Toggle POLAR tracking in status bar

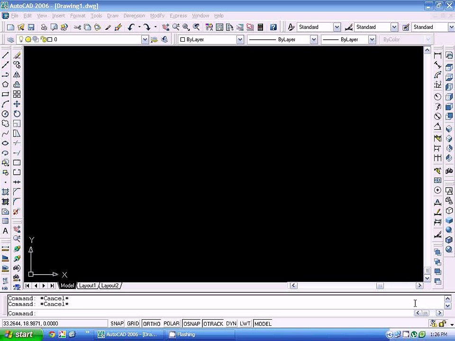point(172,323)
